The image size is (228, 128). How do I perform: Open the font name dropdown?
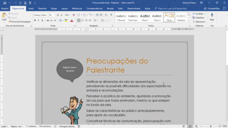[x=47, y=15]
